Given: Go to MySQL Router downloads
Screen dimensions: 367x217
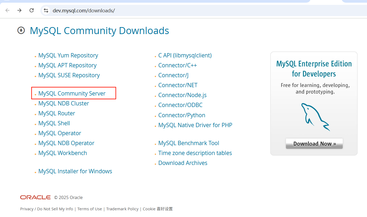Looking at the screenshot, I should click(x=57, y=113).
